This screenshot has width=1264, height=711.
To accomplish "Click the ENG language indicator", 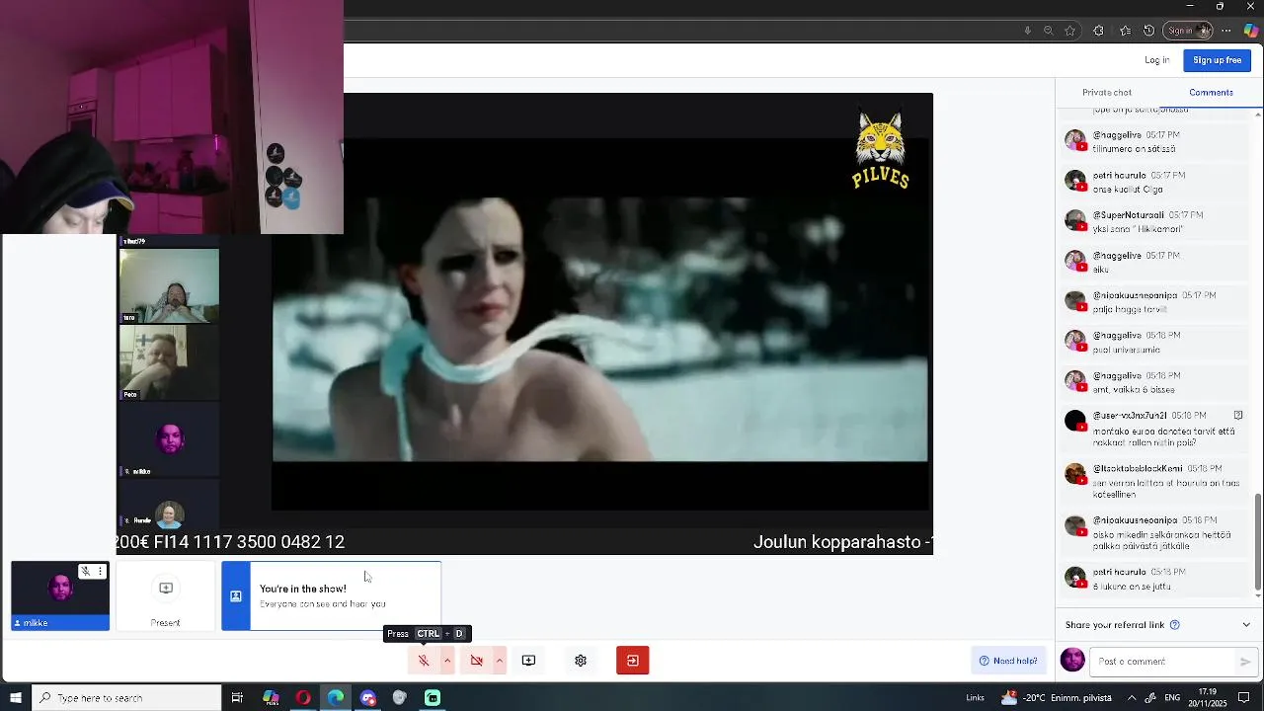I will pos(1172,698).
